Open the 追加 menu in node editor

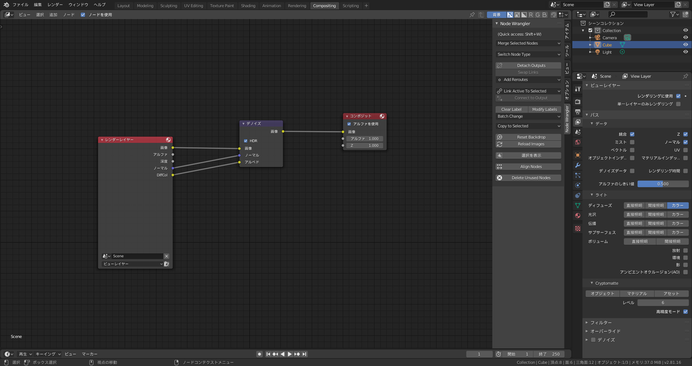(x=53, y=14)
